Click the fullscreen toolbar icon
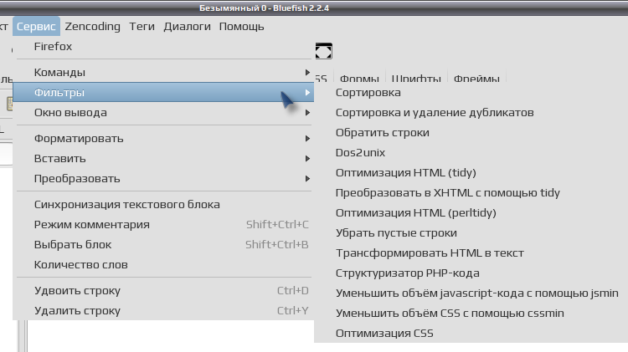Image resolution: width=628 pixels, height=352 pixels. tap(323, 51)
